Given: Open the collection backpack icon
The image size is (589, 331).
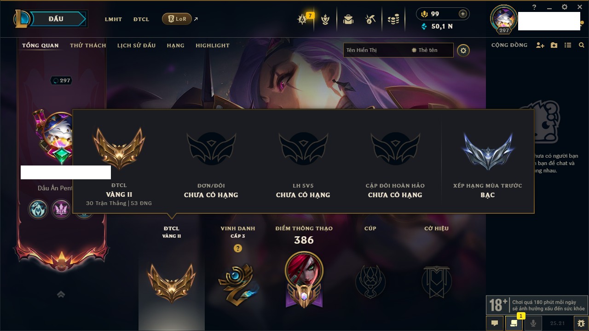Looking at the screenshot, I should (348, 19).
